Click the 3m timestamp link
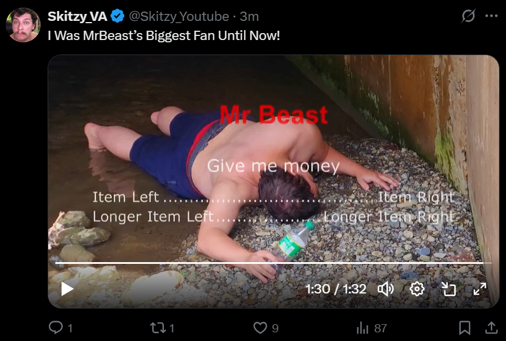Viewport: 506px width, 341px height. 249,16
